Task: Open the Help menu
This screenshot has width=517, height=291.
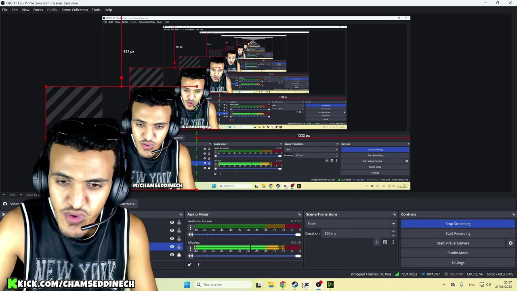Action: [x=108, y=10]
